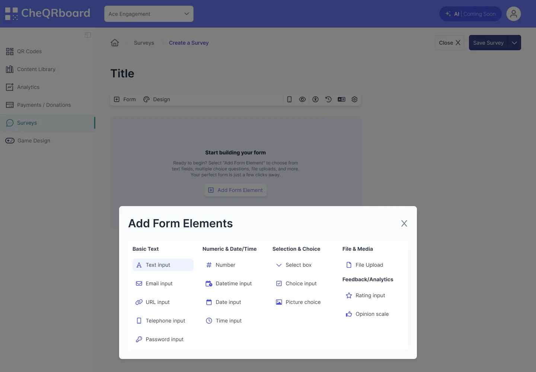Add a Select box element

[303, 265]
